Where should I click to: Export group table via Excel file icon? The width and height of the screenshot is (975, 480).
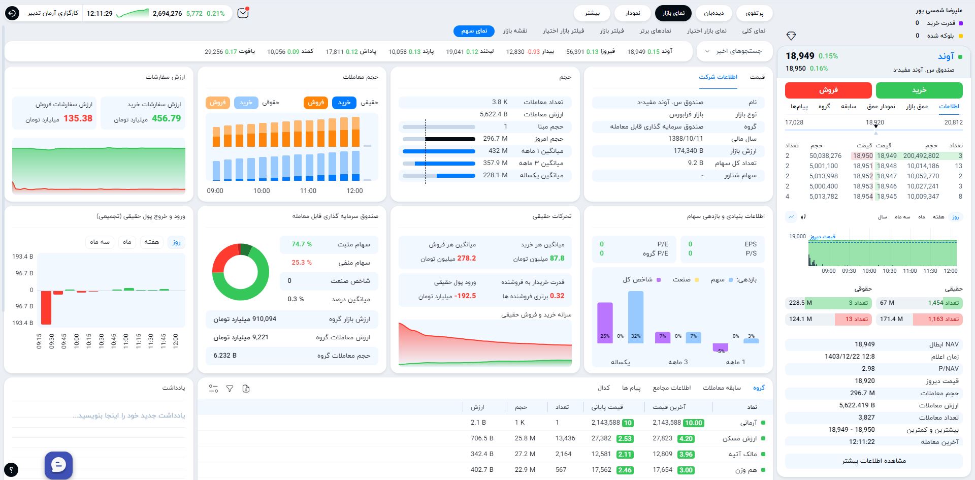coord(246,389)
